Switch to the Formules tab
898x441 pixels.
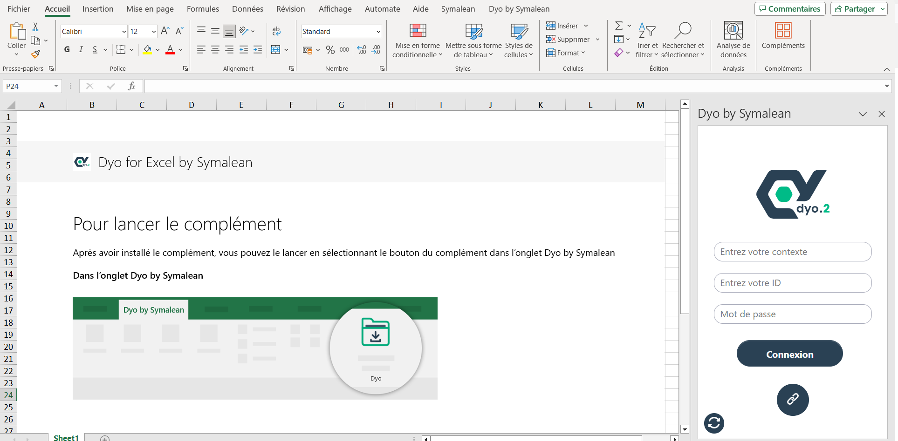click(x=203, y=9)
